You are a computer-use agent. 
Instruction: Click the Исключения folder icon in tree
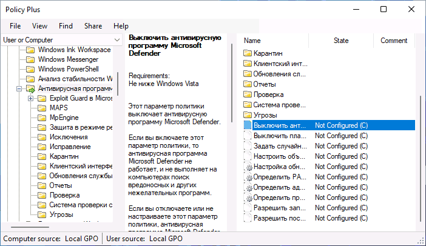(x=42, y=138)
